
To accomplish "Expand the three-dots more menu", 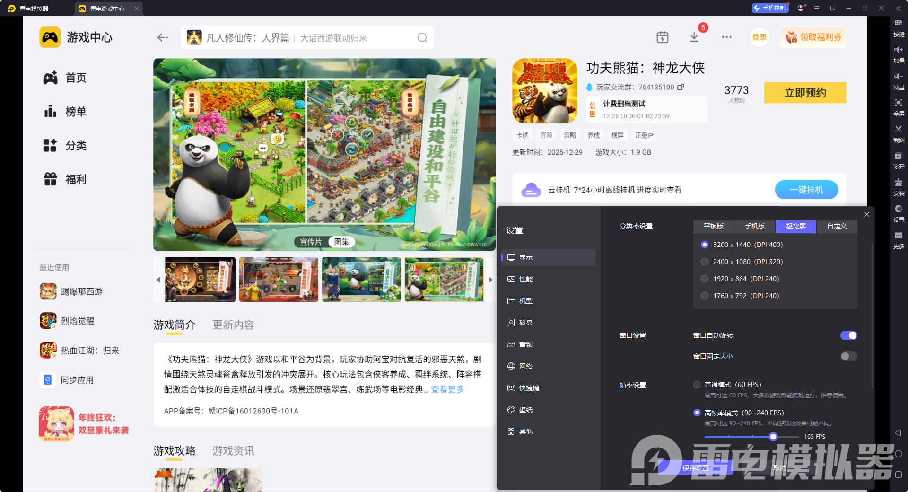I will tap(726, 37).
